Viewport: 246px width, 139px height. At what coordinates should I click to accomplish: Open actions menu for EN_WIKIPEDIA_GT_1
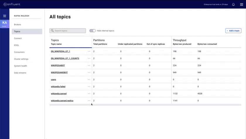pyautogui.click(x=89, y=52)
